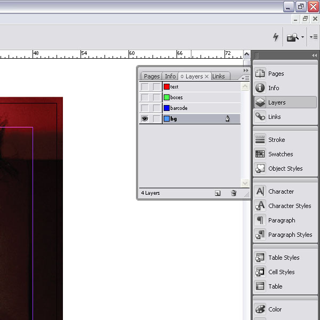This screenshot has width=320, height=320.
Task: Switch to the Info tab
Action: point(170,76)
